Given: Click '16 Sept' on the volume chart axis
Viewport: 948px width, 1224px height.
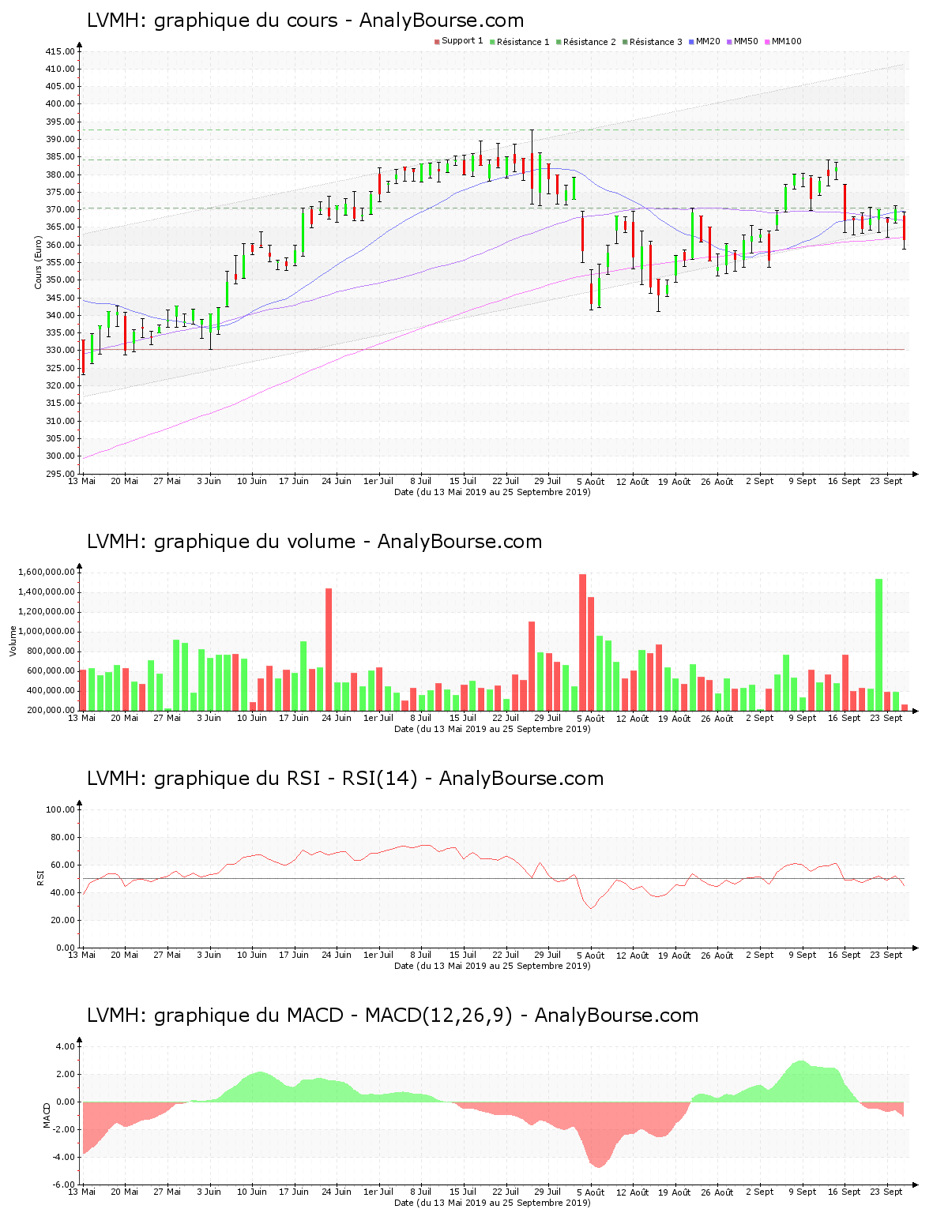Looking at the screenshot, I should click(845, 718).
